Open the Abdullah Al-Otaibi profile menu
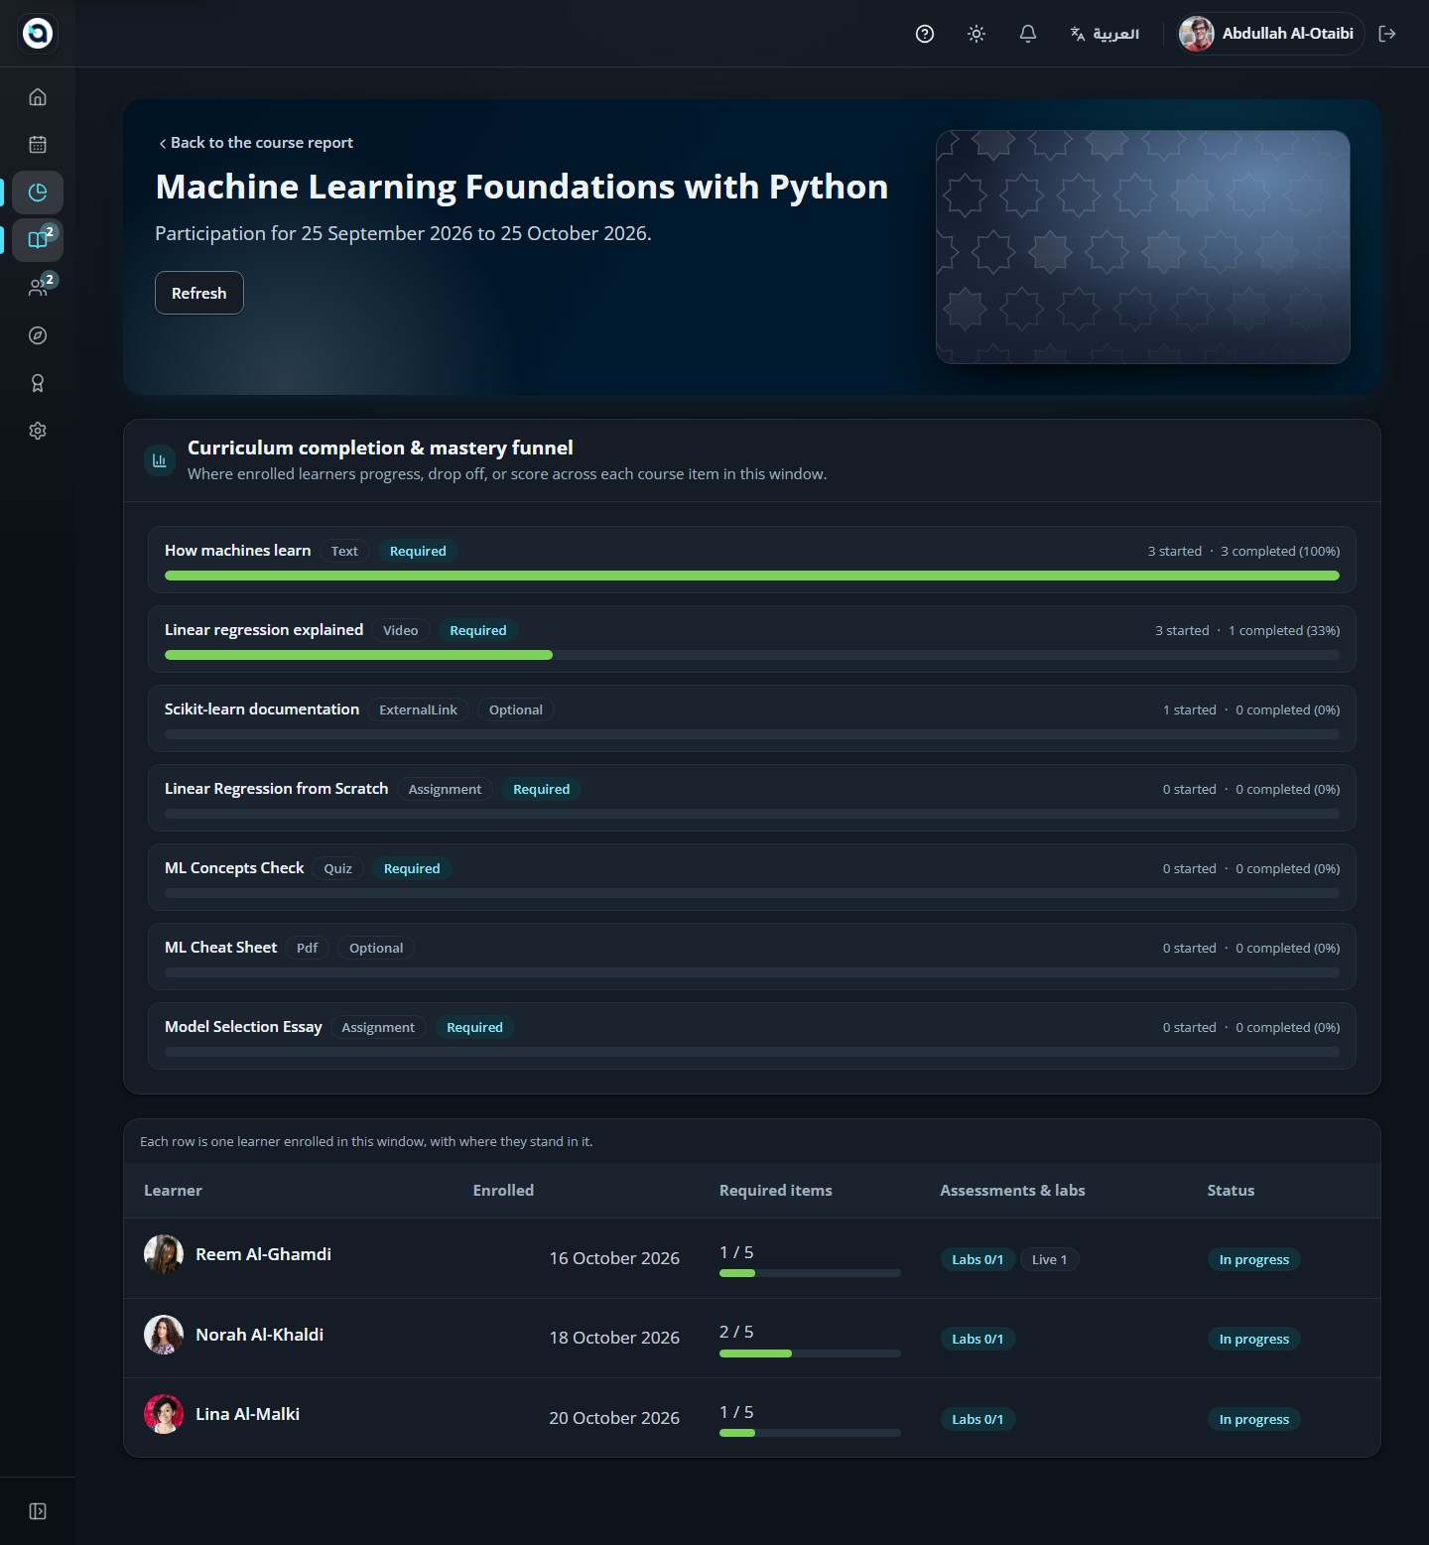Screen dimensions: 1429x1545 [1268, 34]
